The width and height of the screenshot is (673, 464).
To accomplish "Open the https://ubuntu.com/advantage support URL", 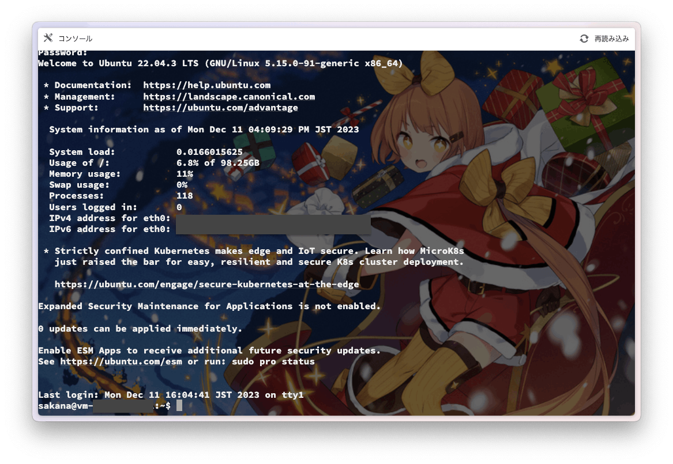I will click(220, 108).
